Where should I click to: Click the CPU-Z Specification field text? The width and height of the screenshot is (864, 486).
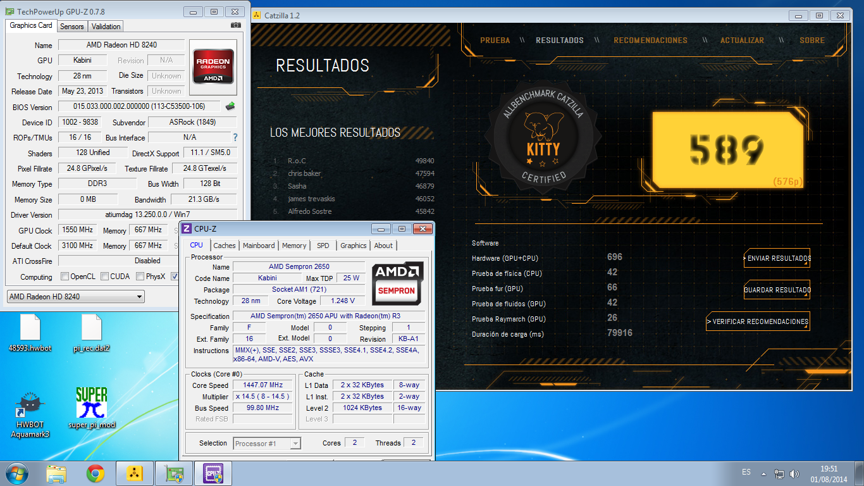coord(328,316)
